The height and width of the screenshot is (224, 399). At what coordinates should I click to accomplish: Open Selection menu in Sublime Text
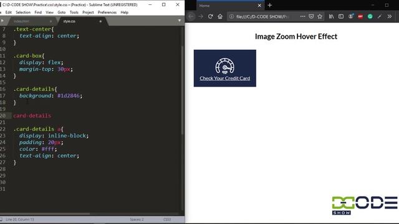pos(23,12)
